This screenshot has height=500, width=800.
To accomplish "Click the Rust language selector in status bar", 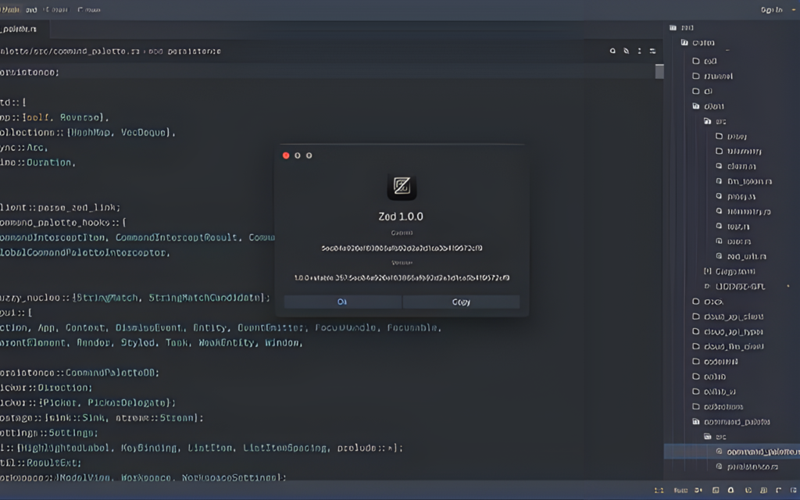I will 680,491.
